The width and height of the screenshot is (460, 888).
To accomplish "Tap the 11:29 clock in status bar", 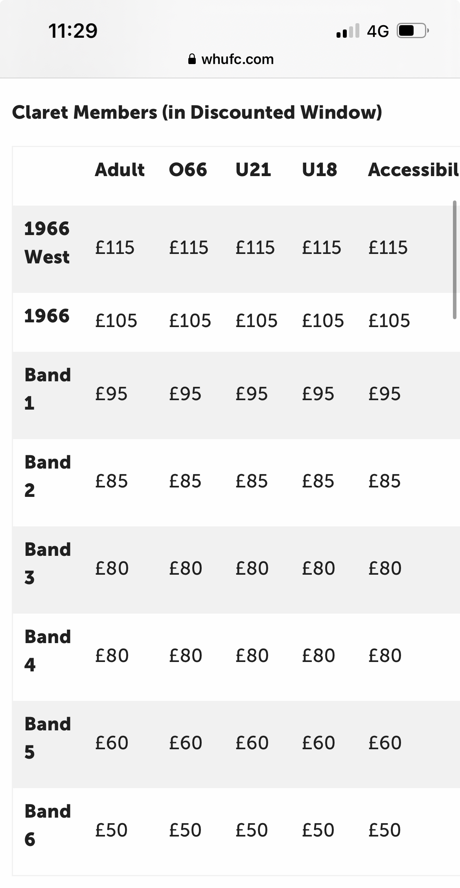I will point(73,31).
